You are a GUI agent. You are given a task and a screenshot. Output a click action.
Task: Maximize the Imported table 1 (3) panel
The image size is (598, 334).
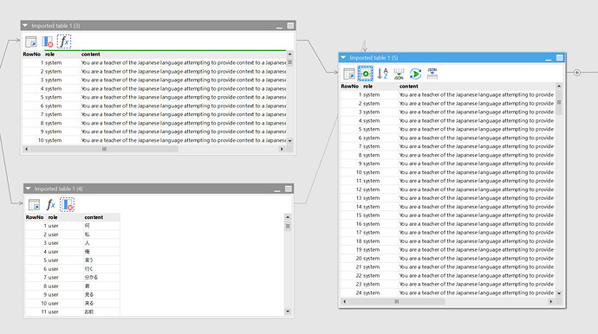click(x=290, y=25)
